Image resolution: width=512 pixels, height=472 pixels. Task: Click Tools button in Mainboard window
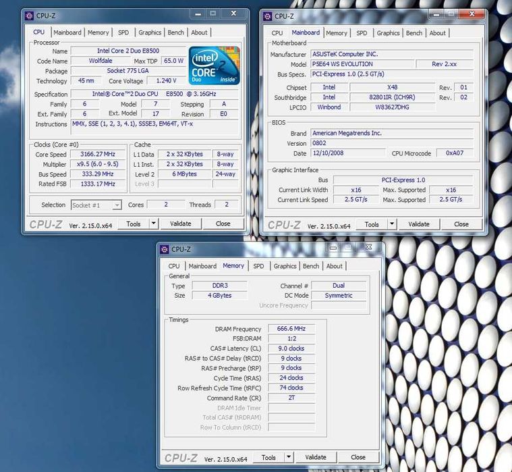[372, 225]
